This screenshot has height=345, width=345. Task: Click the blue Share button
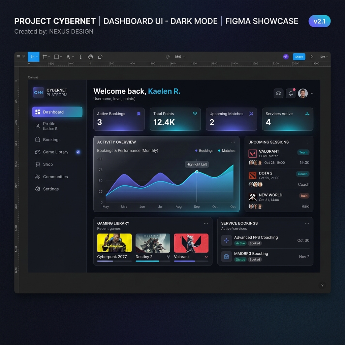click(x=299, y=57)
